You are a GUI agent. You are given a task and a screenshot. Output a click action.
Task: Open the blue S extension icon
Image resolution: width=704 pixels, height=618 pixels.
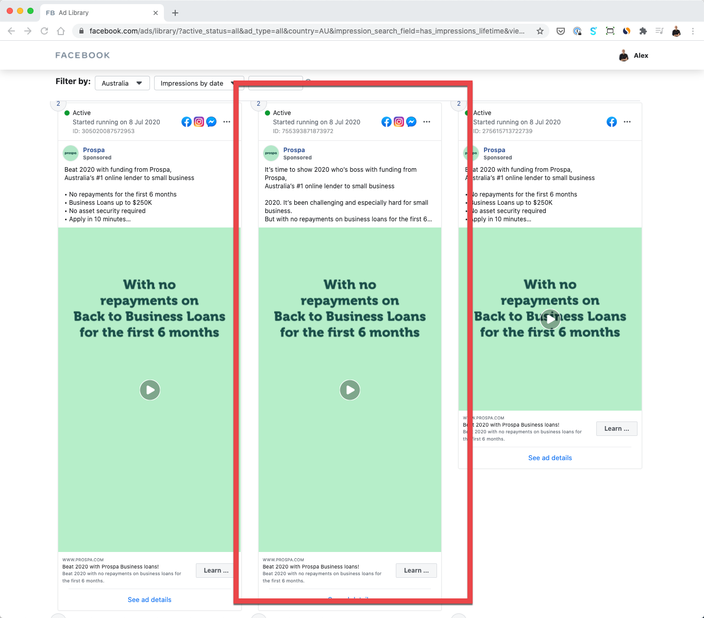[593, 31]
